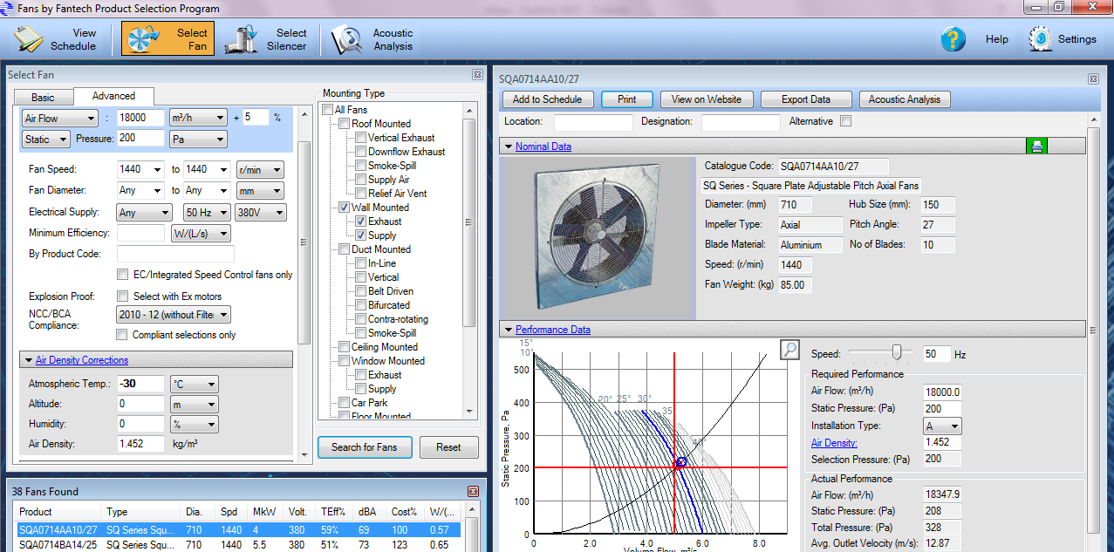Open the View Schedule toolbar icon
The width and height of the screenshot is (1114, 552).
(x=31, y=39)
